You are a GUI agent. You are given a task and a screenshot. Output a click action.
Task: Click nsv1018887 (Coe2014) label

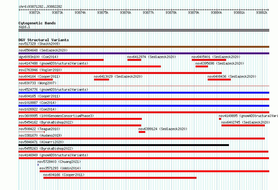pyautogui.click(x=37, y=103)
